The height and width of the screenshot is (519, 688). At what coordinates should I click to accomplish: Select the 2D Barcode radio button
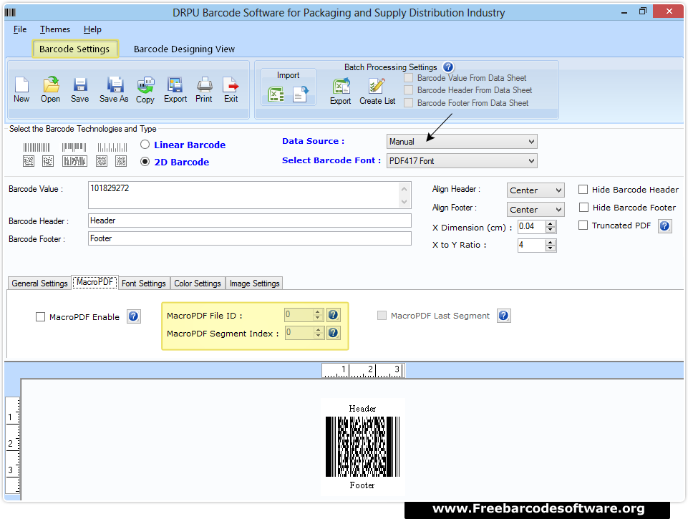(145, 162)
